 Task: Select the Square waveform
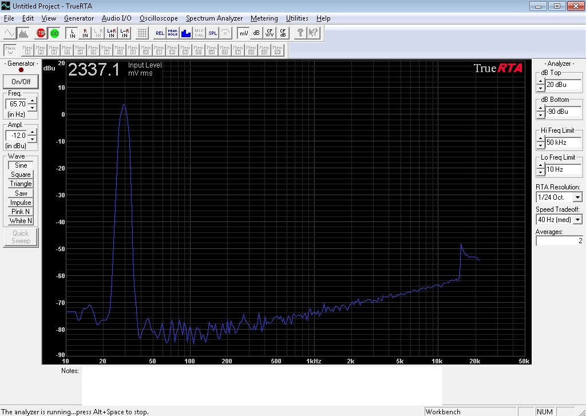pyautogui.click(x=21, y=175)
